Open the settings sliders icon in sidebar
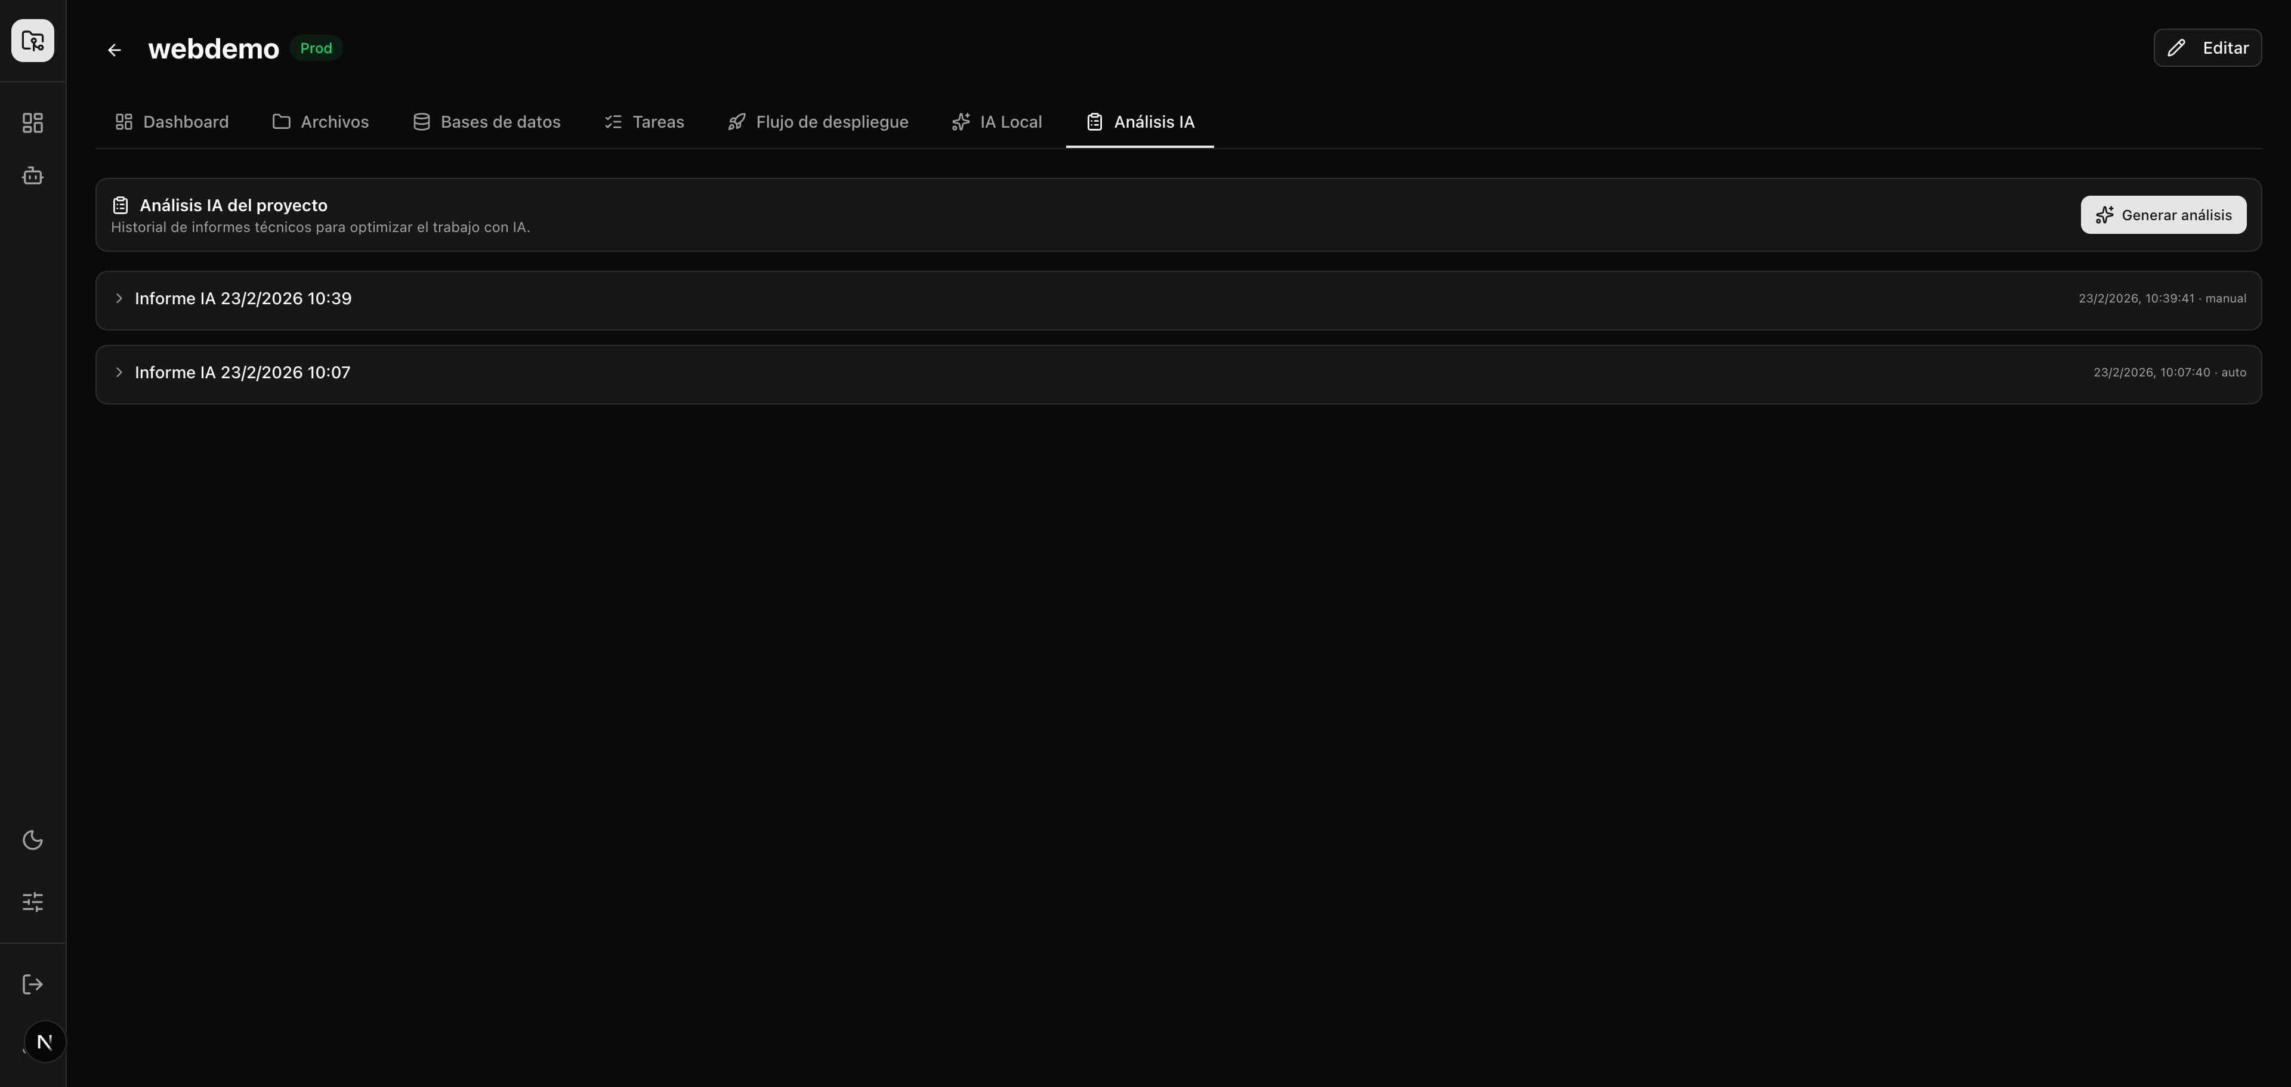Viewport: 2291px width, 1087px height. pos(32,901)
